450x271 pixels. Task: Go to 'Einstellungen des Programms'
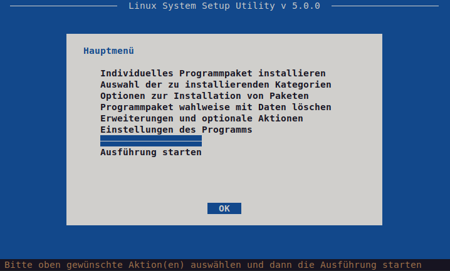(x=176, y=130)
